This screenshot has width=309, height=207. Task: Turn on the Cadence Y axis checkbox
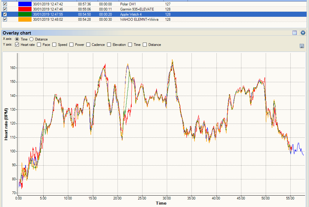point(88,45)
